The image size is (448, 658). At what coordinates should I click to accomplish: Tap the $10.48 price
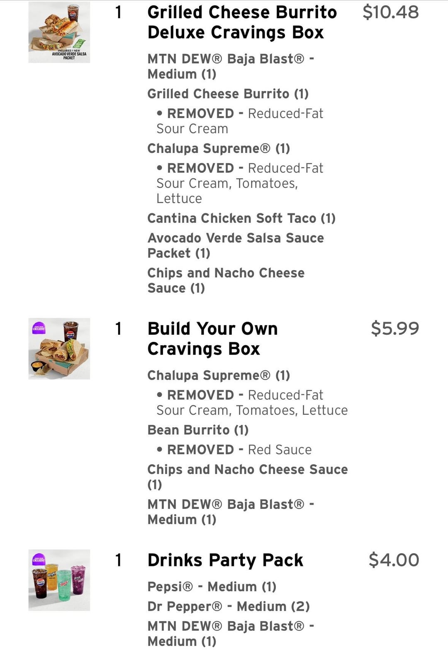tap(390, 12)
